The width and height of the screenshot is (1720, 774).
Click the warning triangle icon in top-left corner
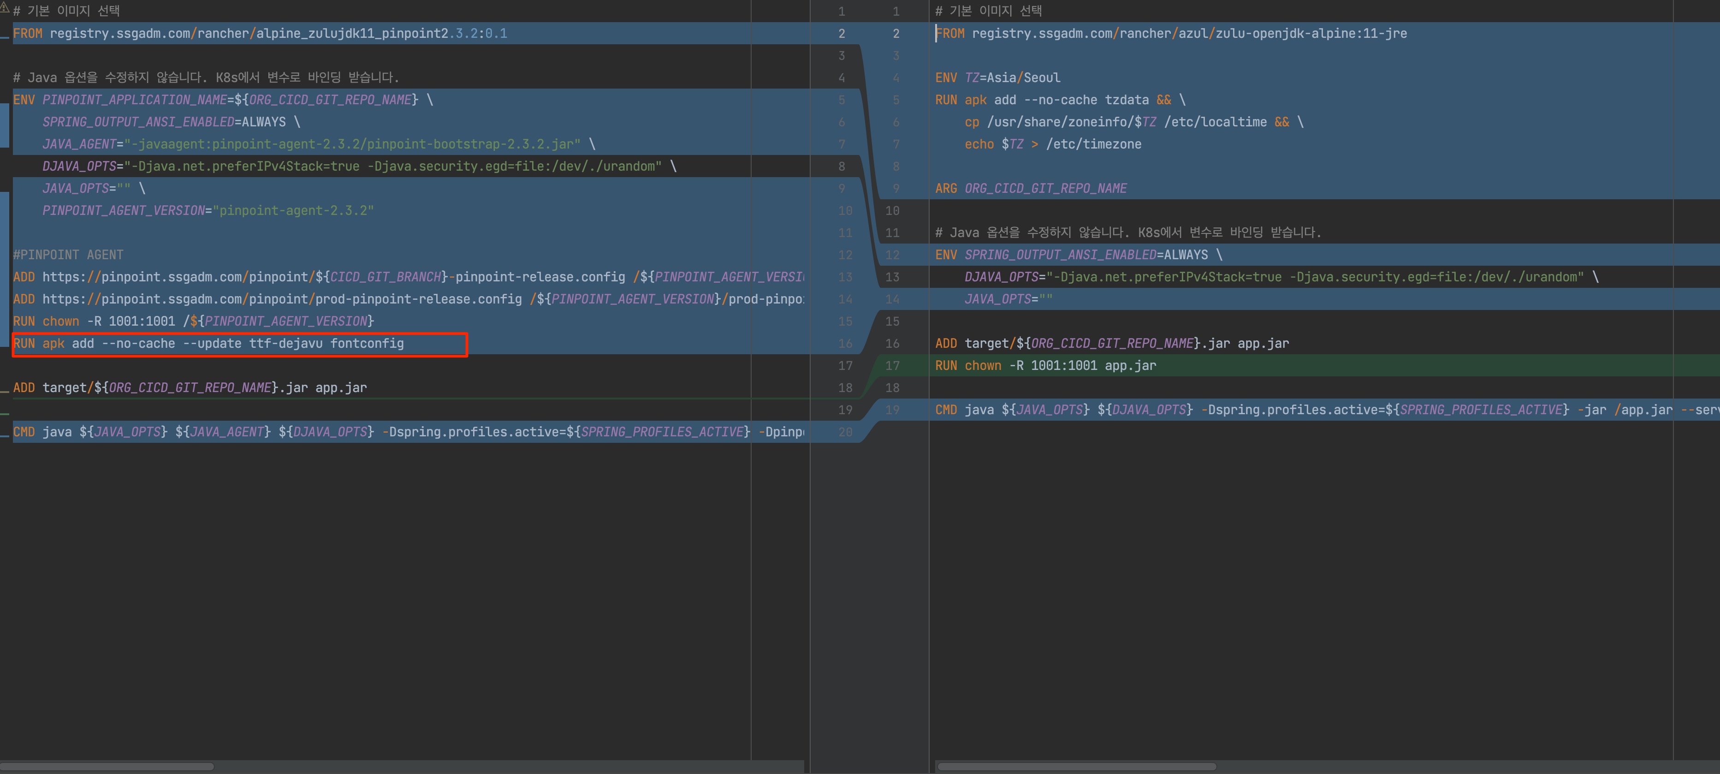point(5,8)
